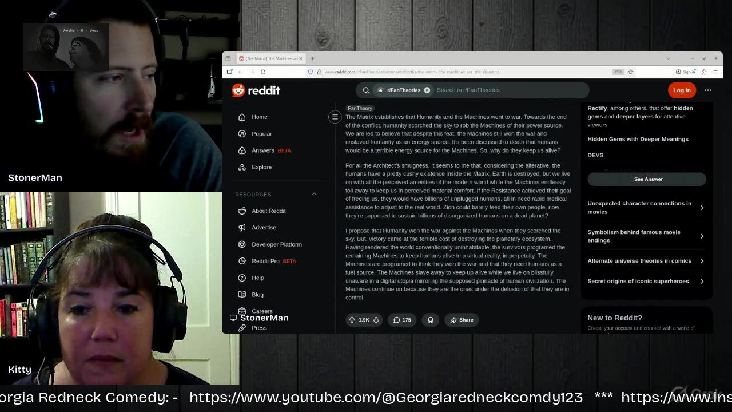The image size is (732, 412).
Task: Click the award icon button on post
Action: pyautogui.click(x=430, y=320)
